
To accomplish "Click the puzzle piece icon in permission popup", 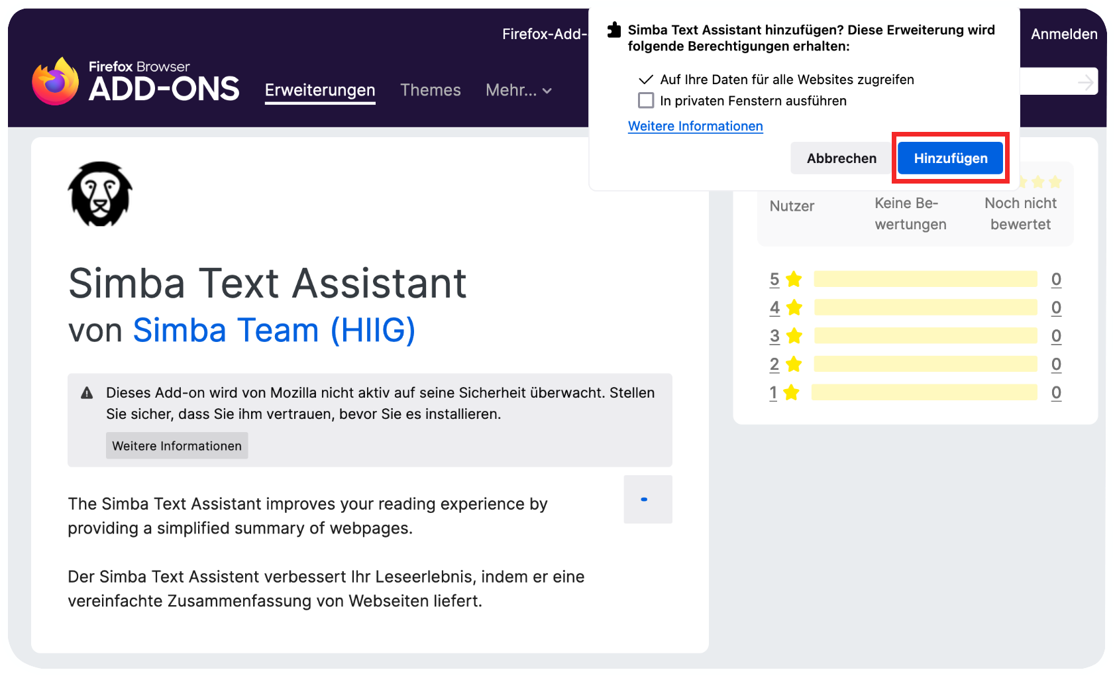I will 615,30.
